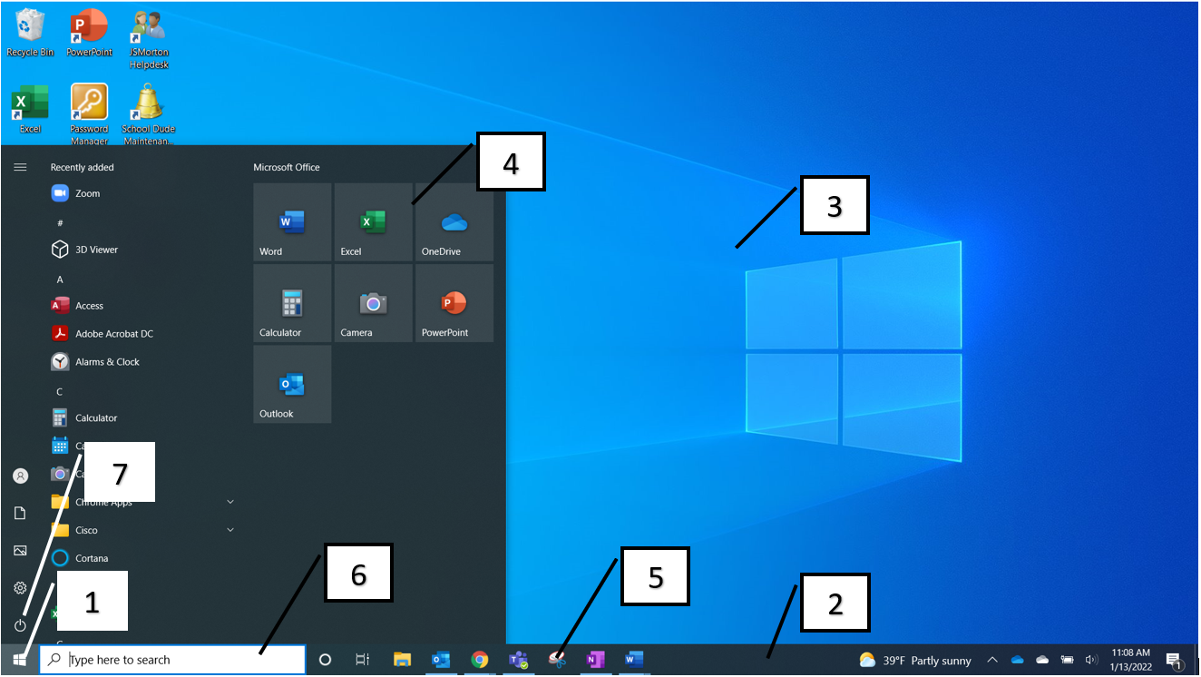Open the Outlook tile in Start menu
The height and width of the screenshot is (677, 1201).
click(291, 385)
